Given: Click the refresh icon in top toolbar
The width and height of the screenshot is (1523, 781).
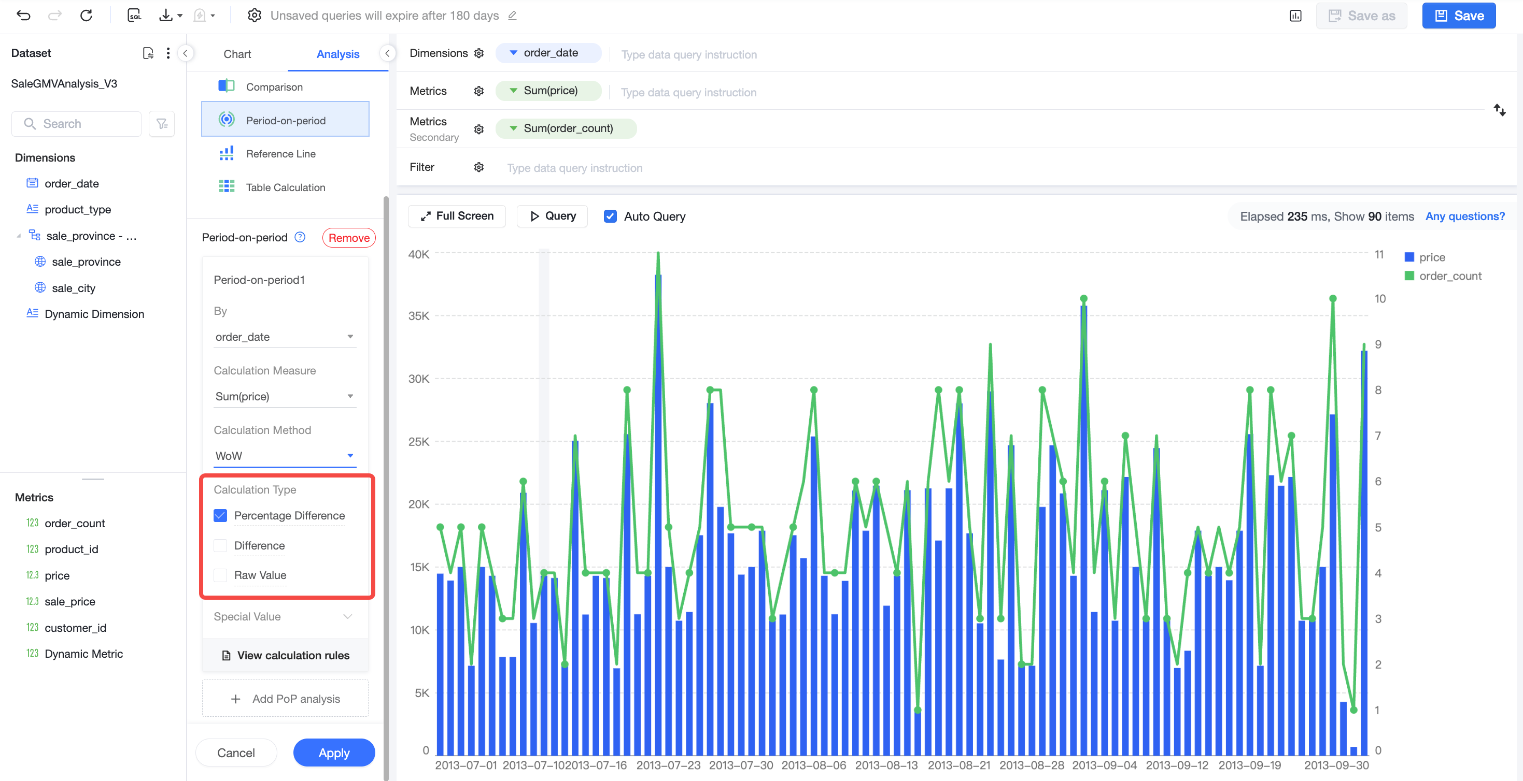Looking at the screenshot, I should tap(87, 16).
